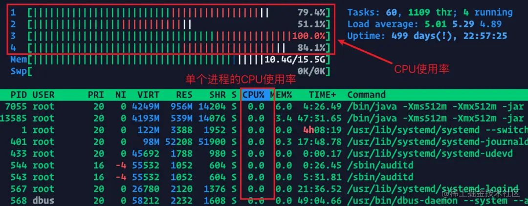Click the MEM% value 6.0
This screenshot has height=206, width=528.
(x=284, y=107)
